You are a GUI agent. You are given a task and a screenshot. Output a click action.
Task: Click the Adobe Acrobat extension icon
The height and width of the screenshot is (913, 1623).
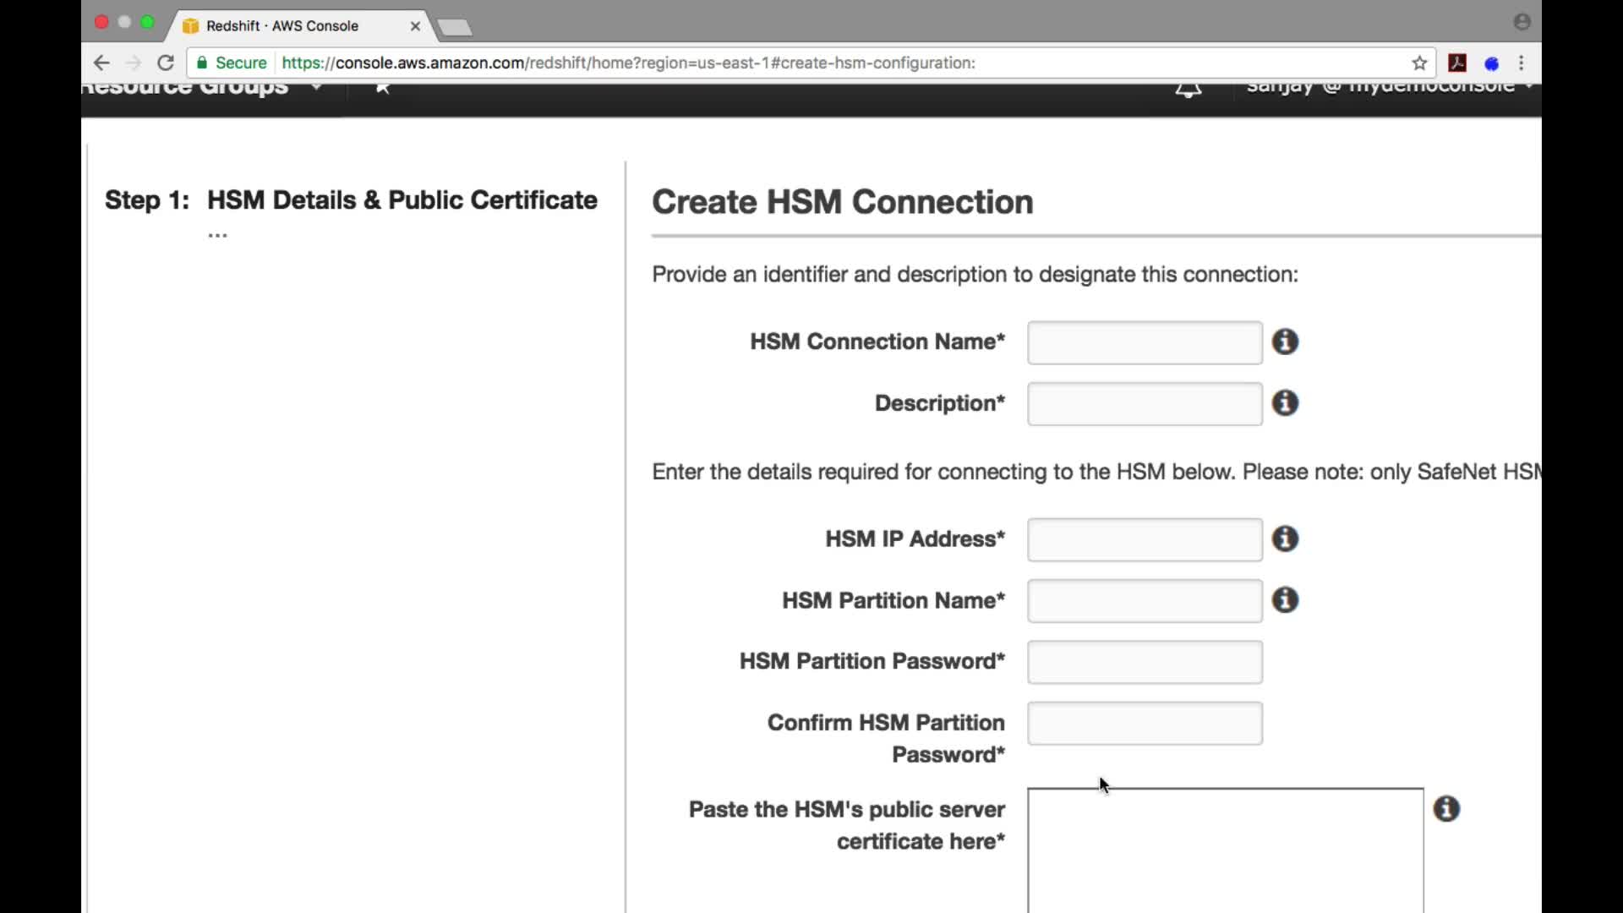point(1457,63)
